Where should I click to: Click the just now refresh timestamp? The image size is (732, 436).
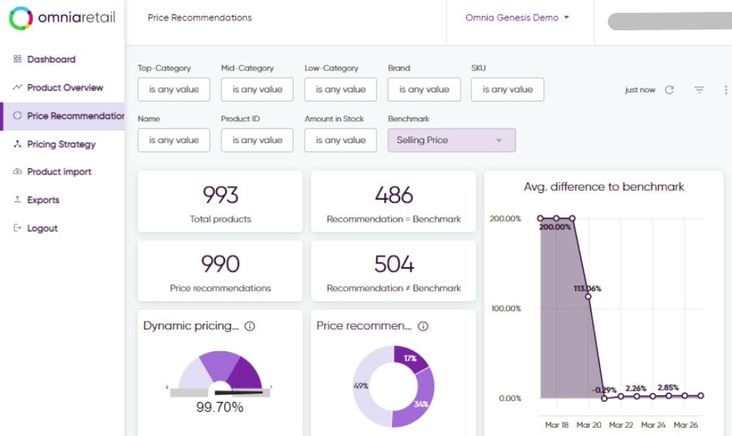[640, 90]
